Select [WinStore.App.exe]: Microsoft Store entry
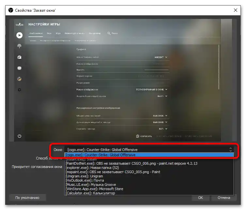 click(149, 189)
